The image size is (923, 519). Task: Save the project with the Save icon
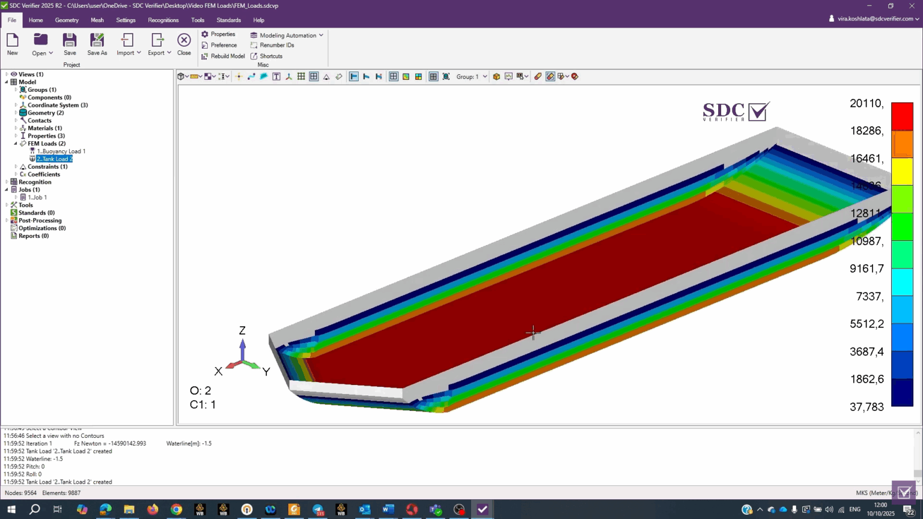coord(70,40)
